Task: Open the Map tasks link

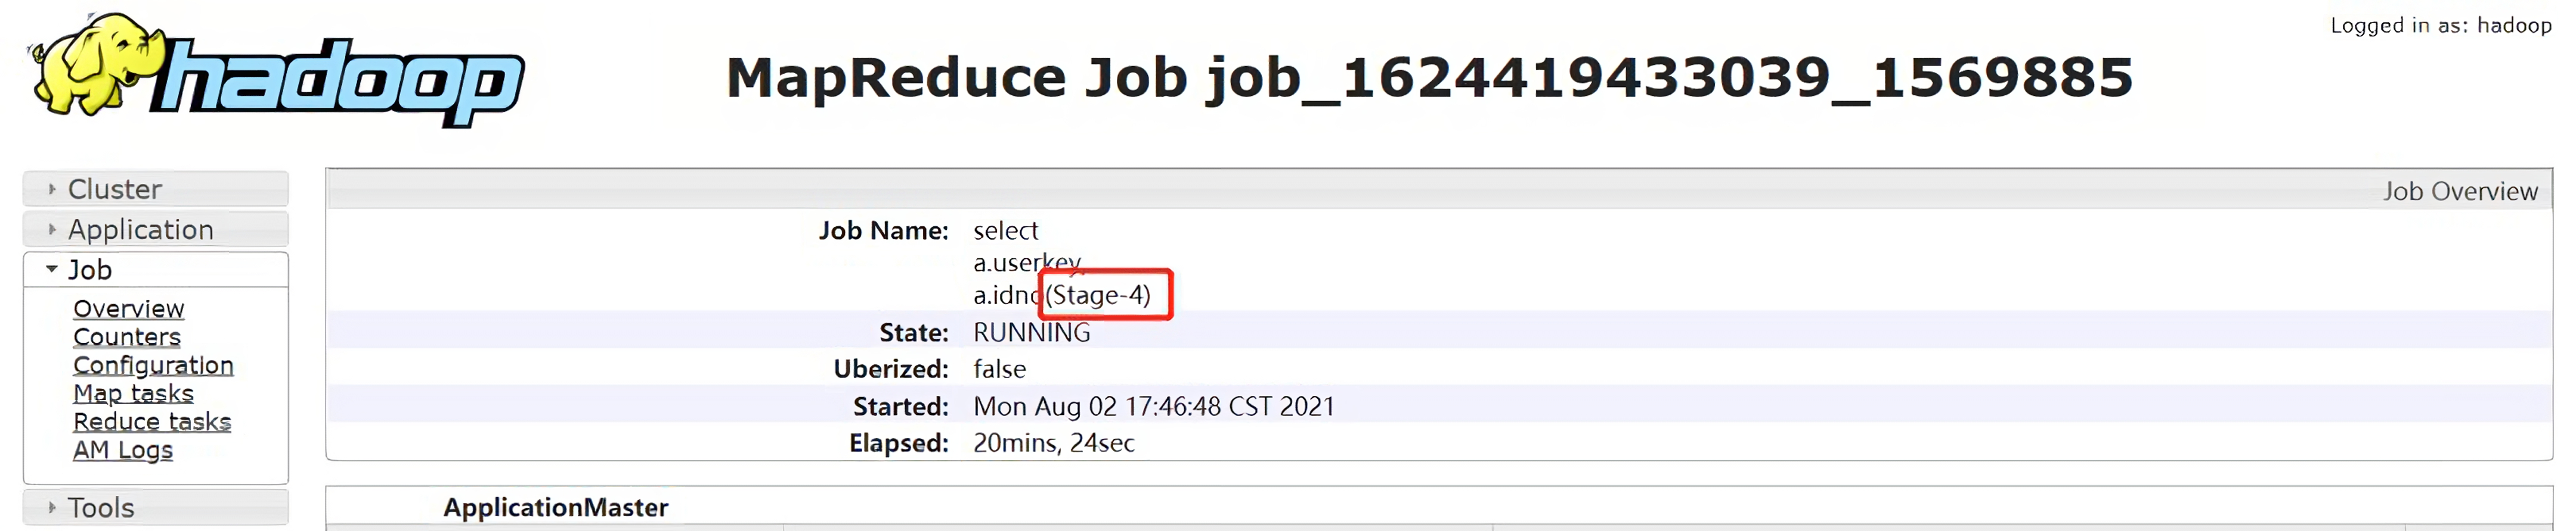Action: click(x=133, y=393)
